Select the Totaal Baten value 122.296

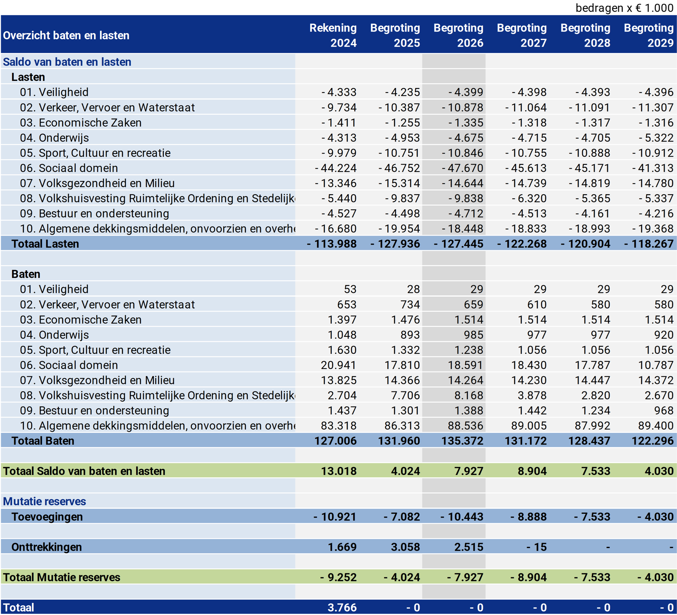tap(652, 441)
